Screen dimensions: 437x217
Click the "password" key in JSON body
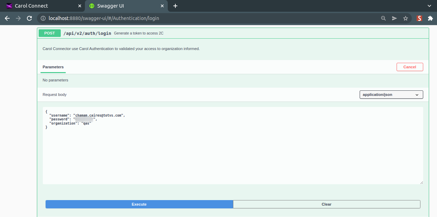click(59, 119)
